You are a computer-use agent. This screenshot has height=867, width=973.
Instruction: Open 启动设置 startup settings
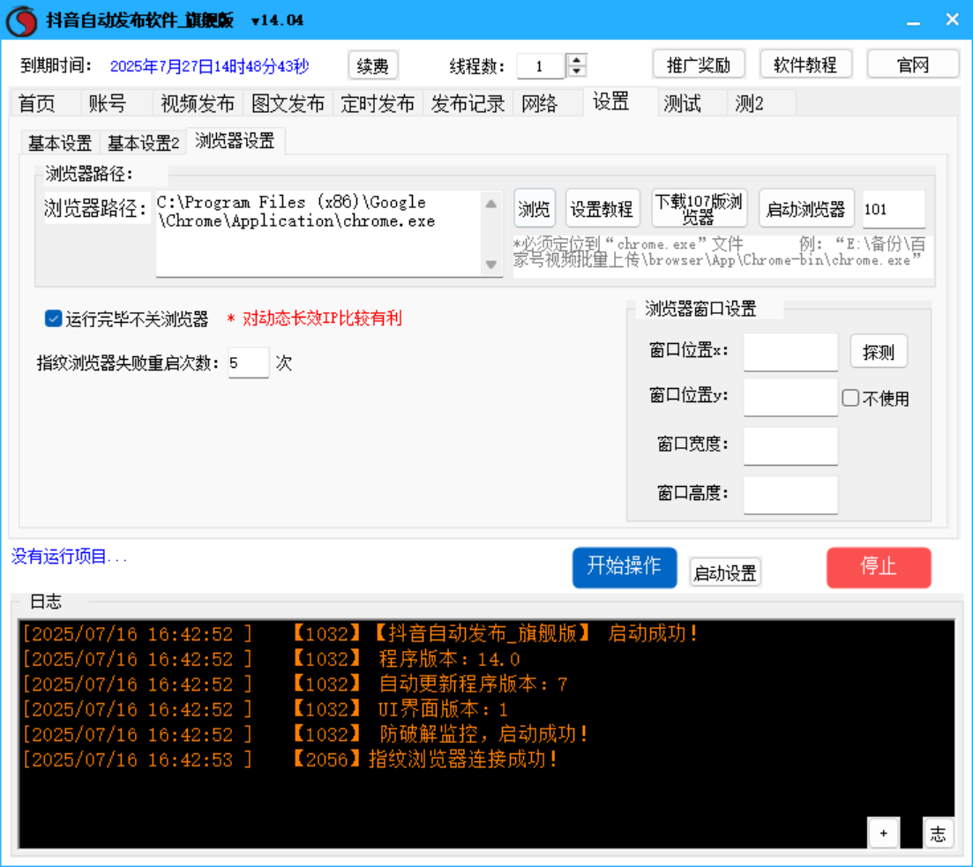(x=725, y=572)
